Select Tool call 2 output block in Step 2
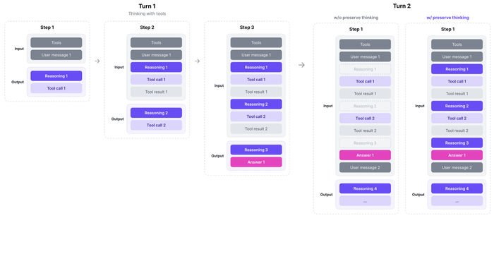Viewport: 494px width, 278px height. point(156,125)
